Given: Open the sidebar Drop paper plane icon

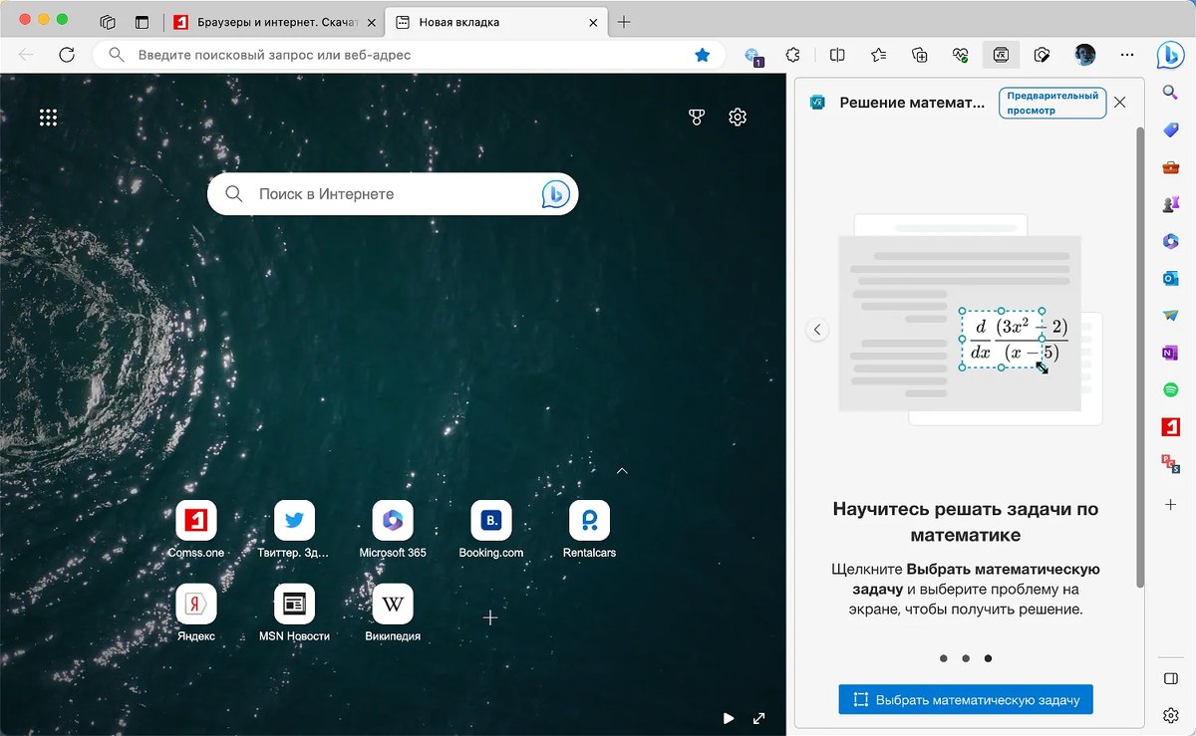Looking at the screenshot, I should (x=1171, y=316).
